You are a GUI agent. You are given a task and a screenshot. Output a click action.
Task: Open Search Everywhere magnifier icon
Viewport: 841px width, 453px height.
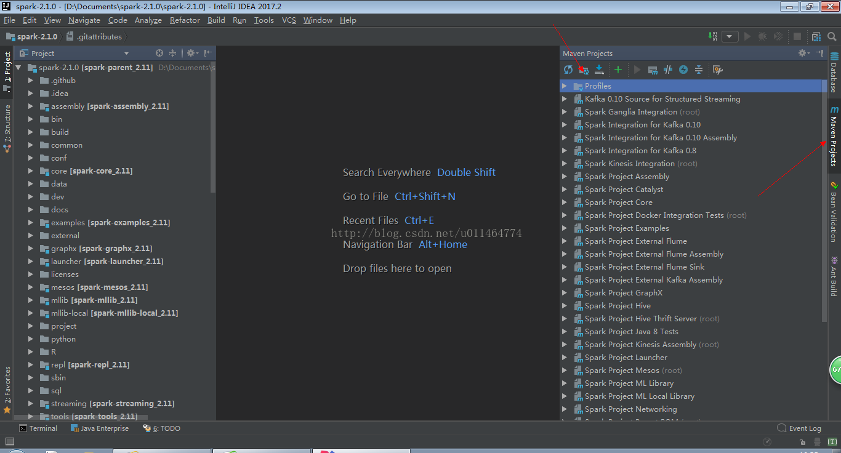pos(832,36)
